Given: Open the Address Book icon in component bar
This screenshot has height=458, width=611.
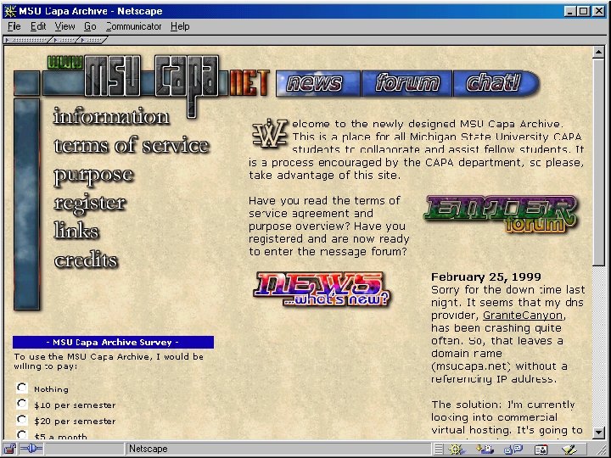Looking at the screenshot, I should point(541,449).
